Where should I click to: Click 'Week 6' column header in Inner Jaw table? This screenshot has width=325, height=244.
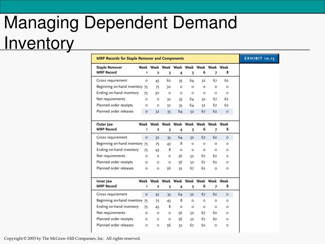tap(201, 184)
